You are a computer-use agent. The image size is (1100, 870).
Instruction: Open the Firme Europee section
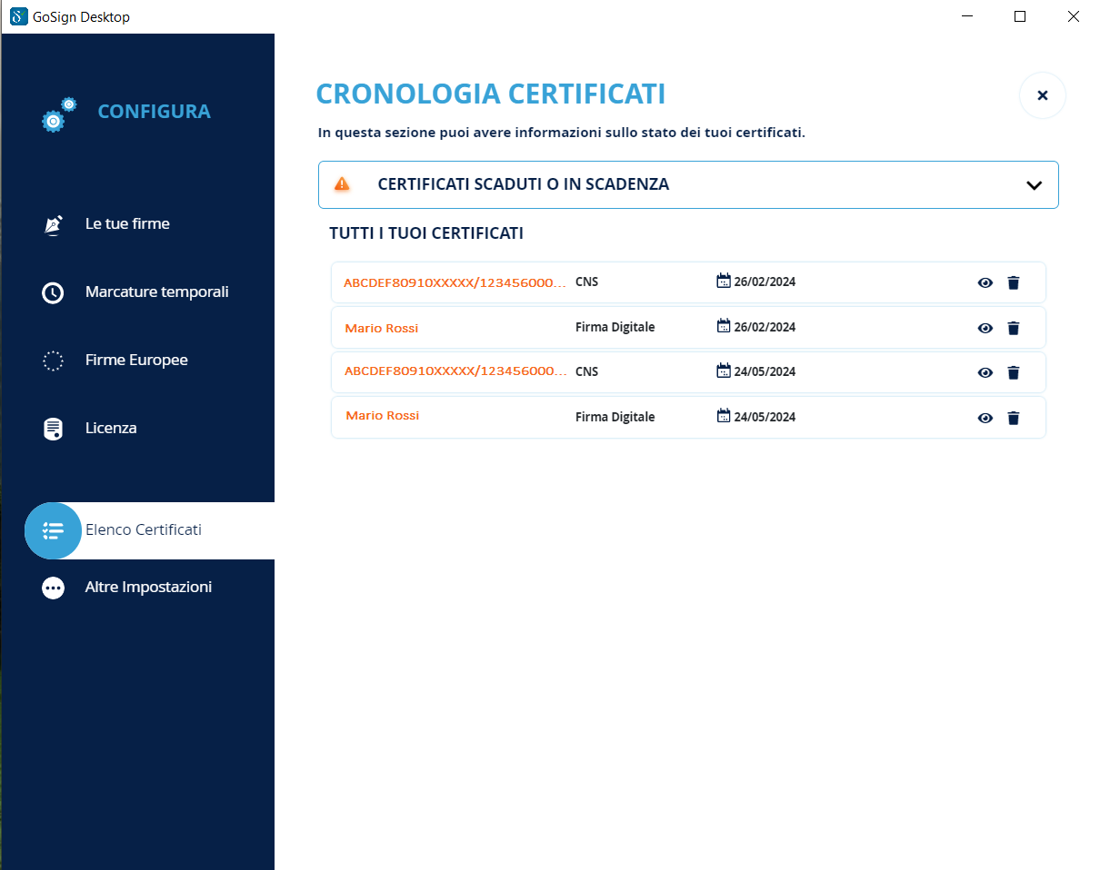(x=136, y=361)
